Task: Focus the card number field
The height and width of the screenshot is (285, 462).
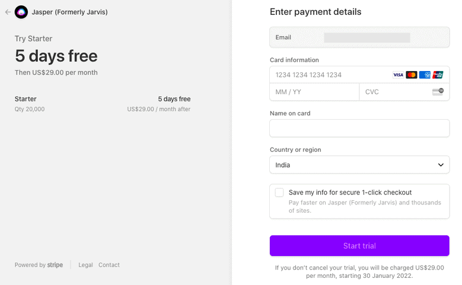Action: pos(329,75)
